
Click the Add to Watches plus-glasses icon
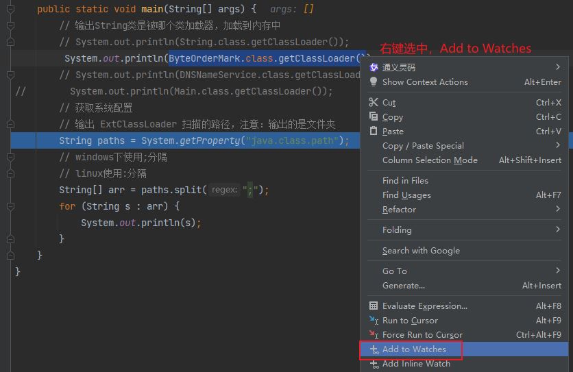tap(374, 349)
